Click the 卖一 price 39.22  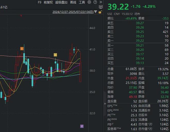pyautogui.click(x=140, y=41)
